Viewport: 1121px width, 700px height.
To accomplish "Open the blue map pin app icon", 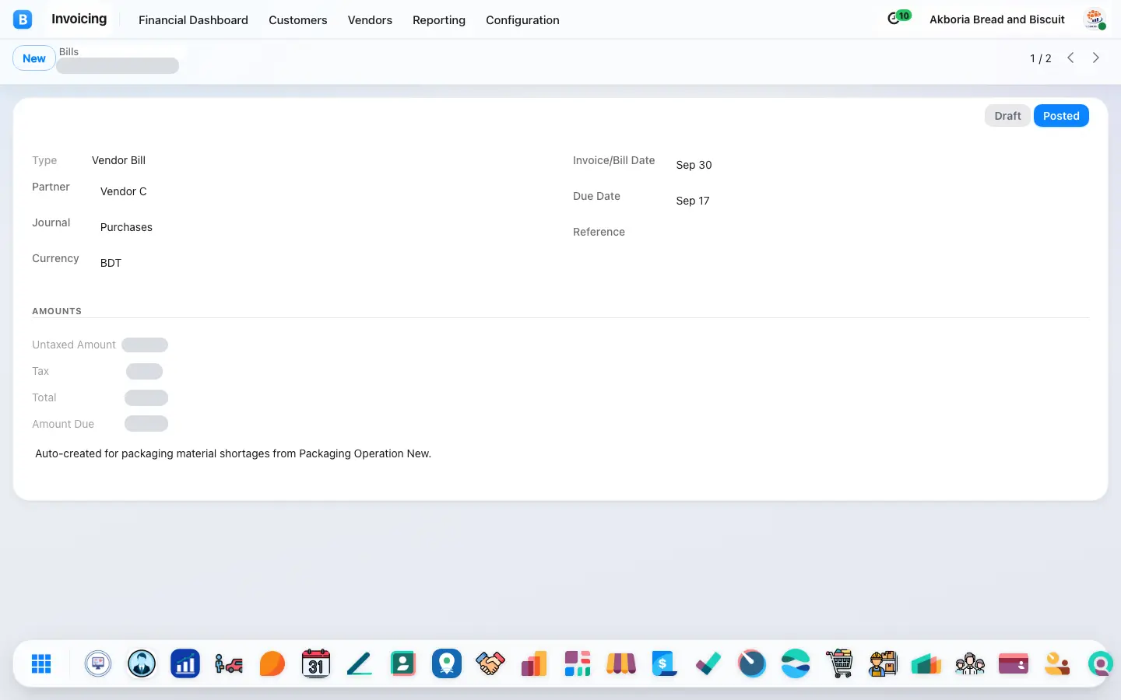I will (x=447, y=663).
